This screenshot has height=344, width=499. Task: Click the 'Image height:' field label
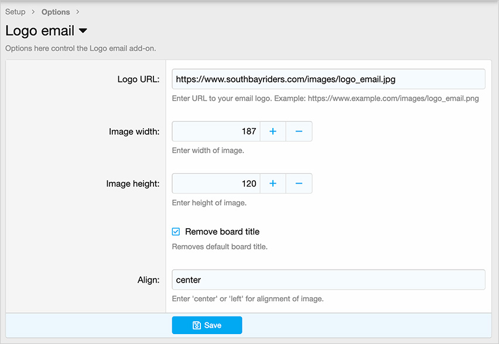133,184
